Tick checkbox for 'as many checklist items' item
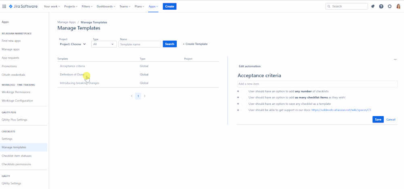This screenshot has width=404, height=189. coord(243,98)
